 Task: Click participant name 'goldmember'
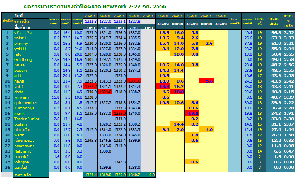tap(26, 103)
